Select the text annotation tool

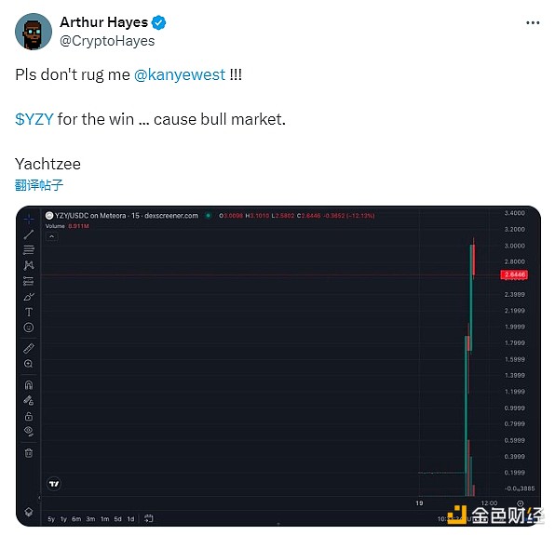(29, 312)
